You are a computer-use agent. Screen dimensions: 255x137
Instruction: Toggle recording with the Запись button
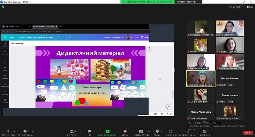pos(125,132)
